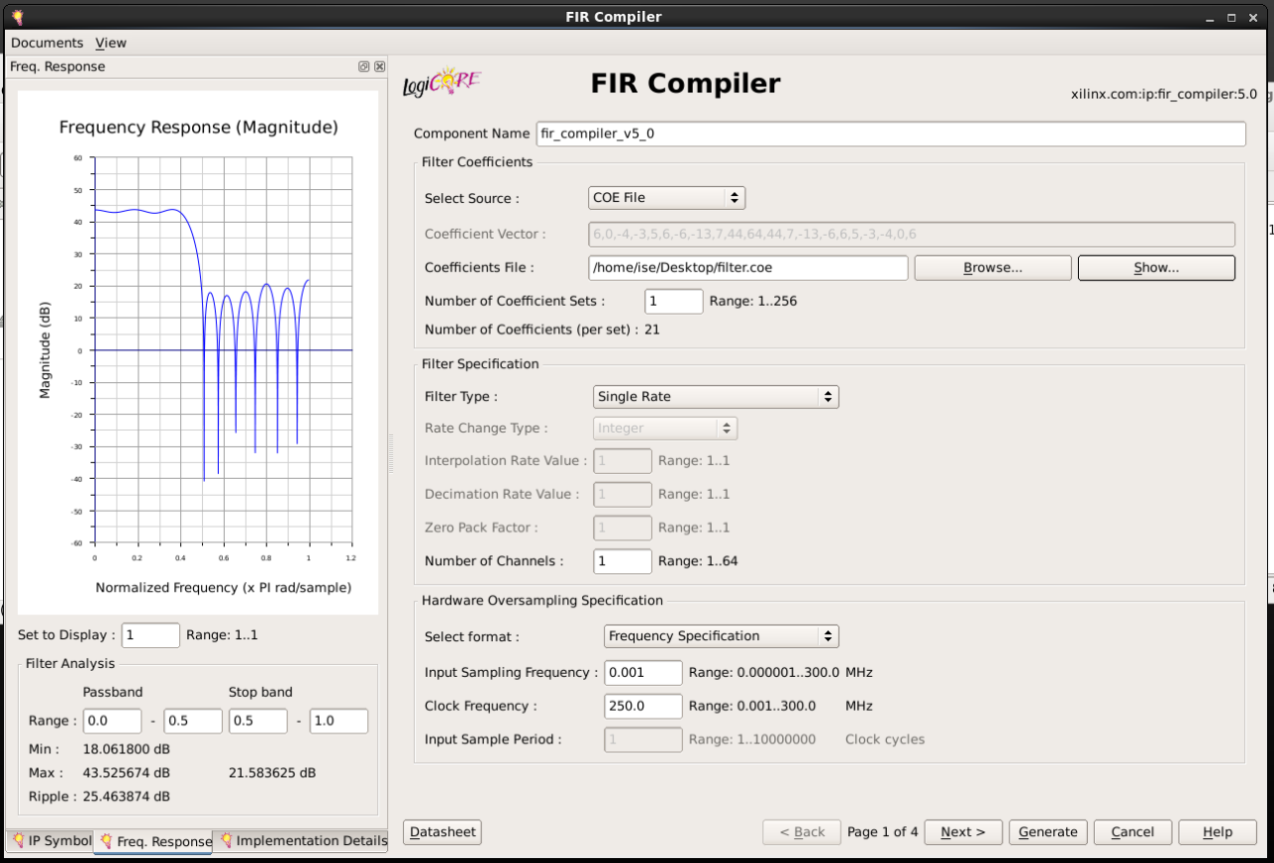Edit the Component Name field
1274x863 pixels.
(x=891, y=133)
